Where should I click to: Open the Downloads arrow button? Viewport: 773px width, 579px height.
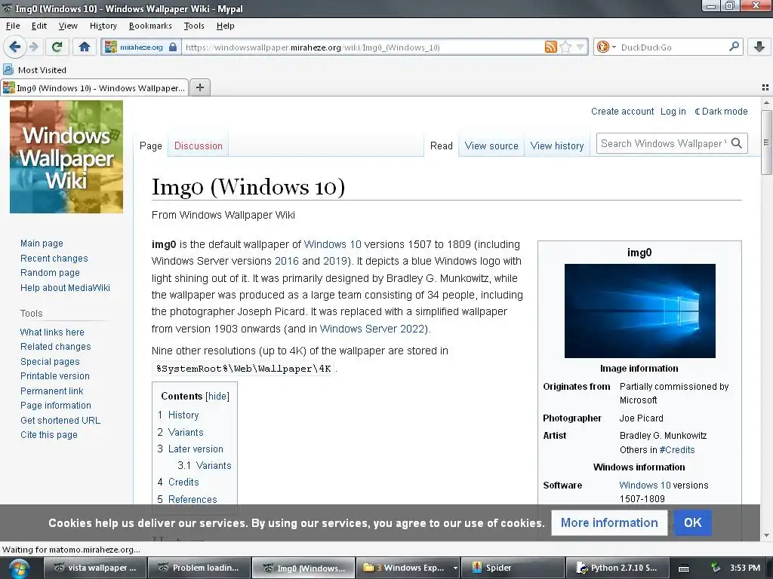(x=759, y=47)
